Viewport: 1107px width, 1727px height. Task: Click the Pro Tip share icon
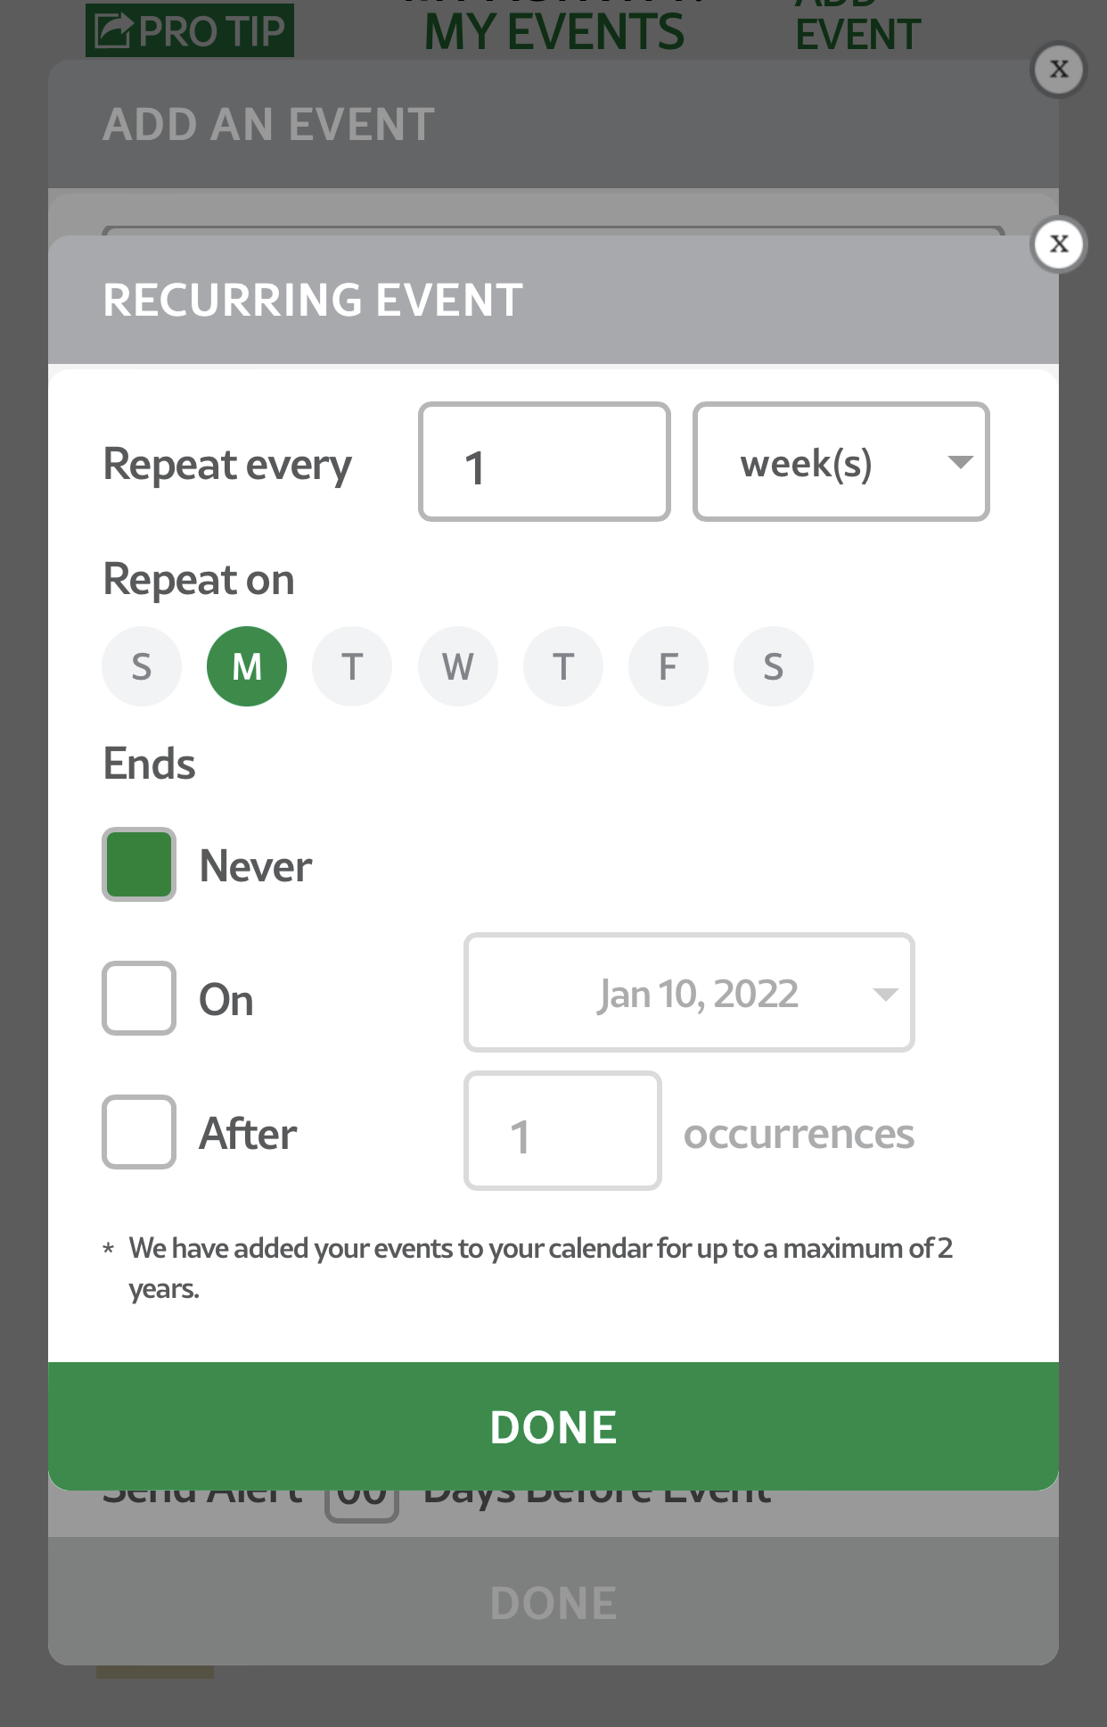[x=114, y=30]
